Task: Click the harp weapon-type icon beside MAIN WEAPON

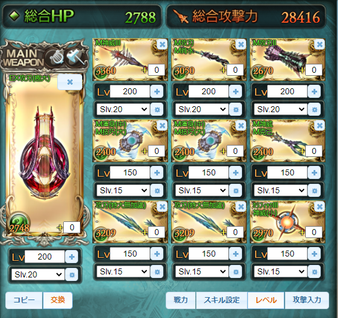Action: coord(56,57)
